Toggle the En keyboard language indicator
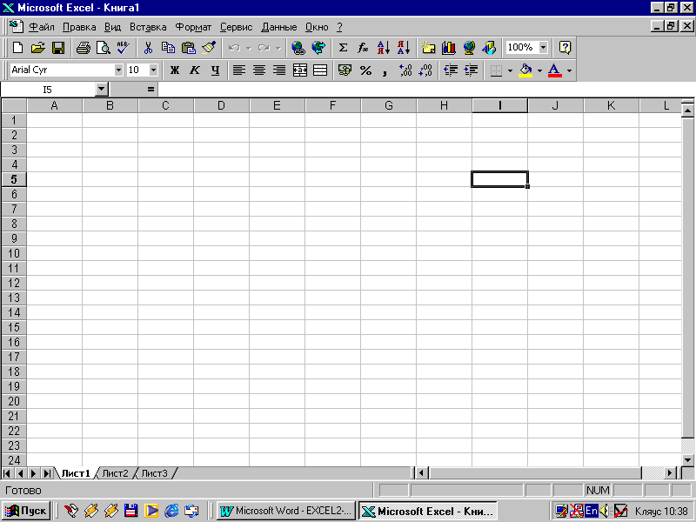 coord(591,511)
